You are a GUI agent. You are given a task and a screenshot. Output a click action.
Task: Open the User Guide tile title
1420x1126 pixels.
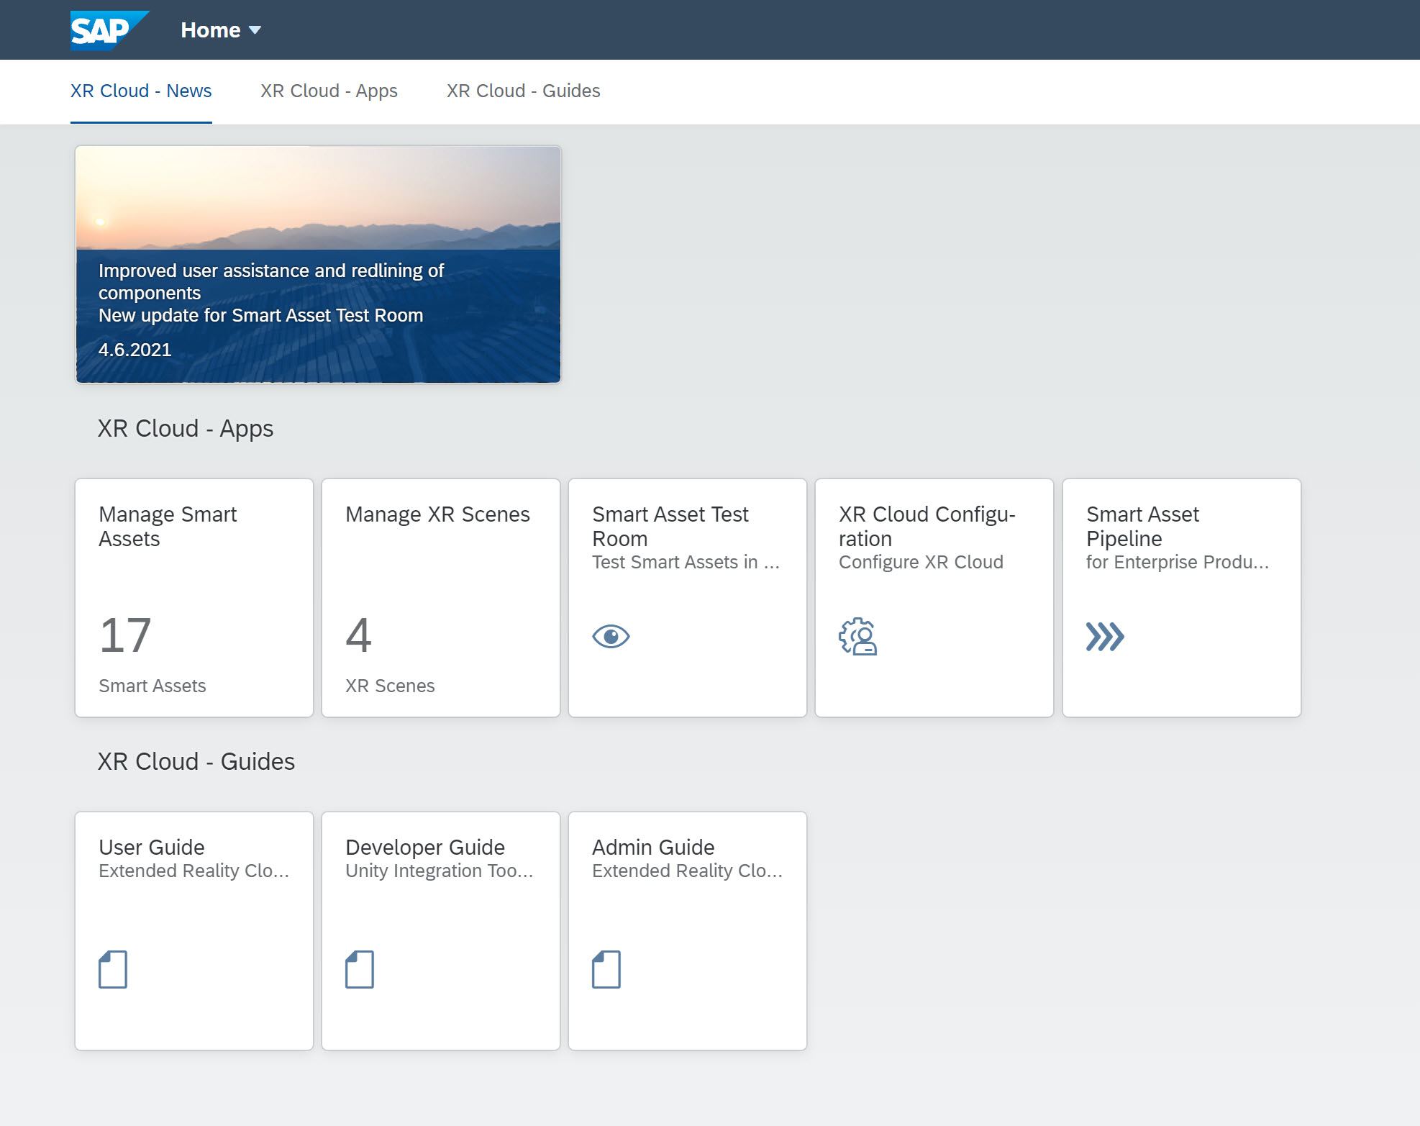[151, 847]
